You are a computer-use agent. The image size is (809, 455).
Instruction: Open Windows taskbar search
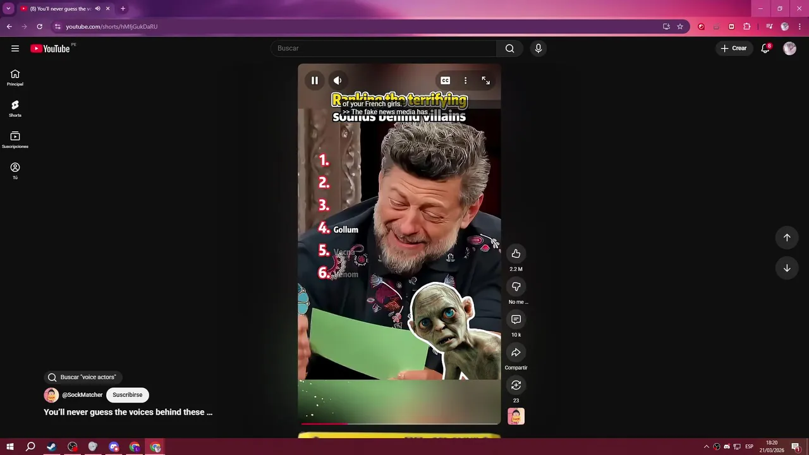(30, 447)
